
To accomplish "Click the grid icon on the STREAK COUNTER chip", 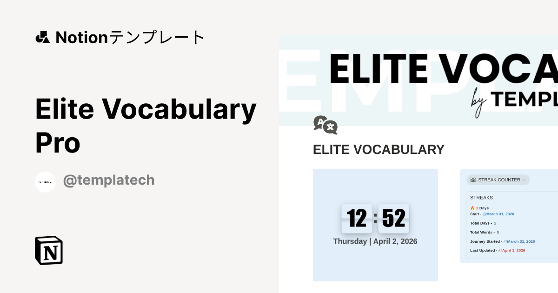I will (x=473, y=180).
